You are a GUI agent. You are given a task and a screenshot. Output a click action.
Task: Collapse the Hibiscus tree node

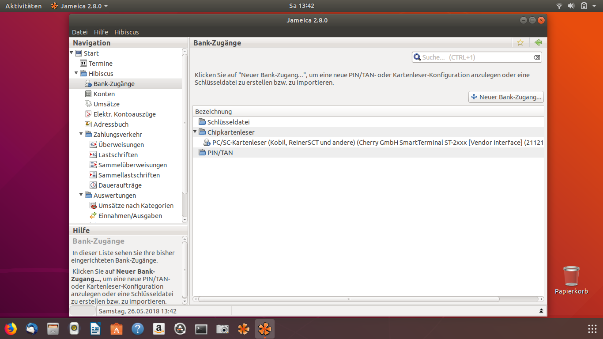click(76, 73)
